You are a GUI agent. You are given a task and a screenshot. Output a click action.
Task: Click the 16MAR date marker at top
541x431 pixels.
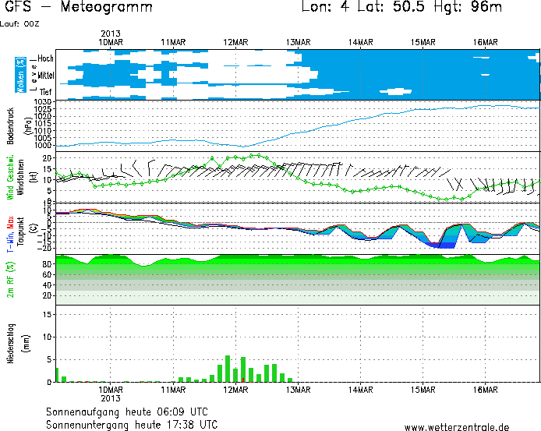click(x=485, y=41)
